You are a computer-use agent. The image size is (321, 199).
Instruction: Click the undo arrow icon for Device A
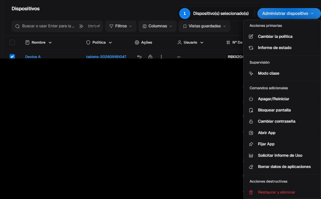pos(139,57)
